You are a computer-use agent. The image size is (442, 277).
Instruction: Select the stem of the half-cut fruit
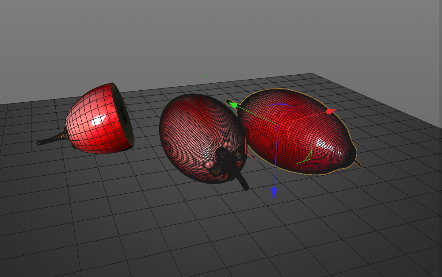(x=52, y=138)
